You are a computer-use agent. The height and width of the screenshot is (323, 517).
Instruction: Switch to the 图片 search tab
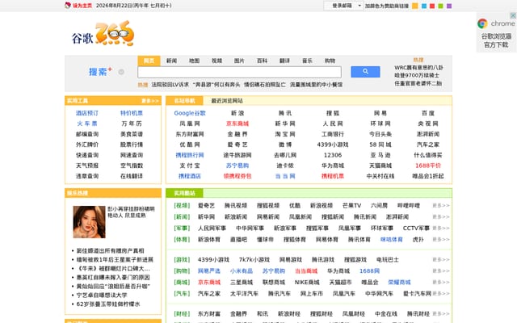tap(239, 61)
